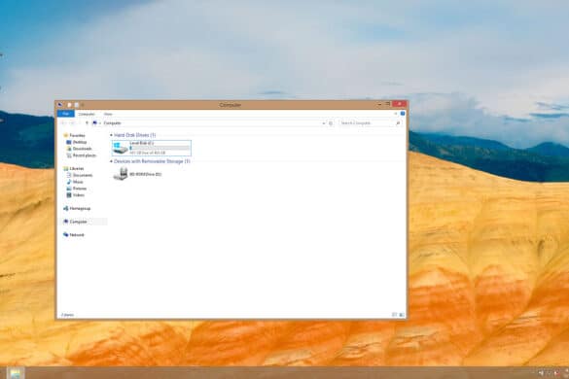The image size is (569, 379).
Task: Open the Videos library
Action: pos(76,195)
